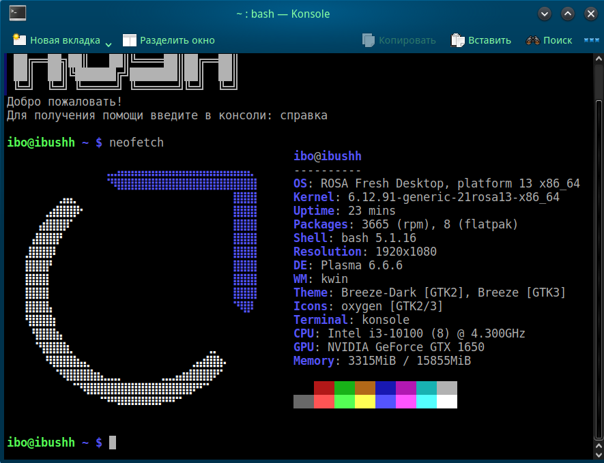Minimize the Konsole window
Screen dimensions: 604x463
tap(545, 14)
